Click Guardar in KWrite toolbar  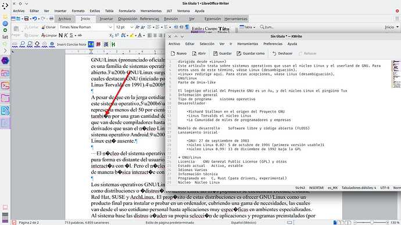[x=223, y=53]
